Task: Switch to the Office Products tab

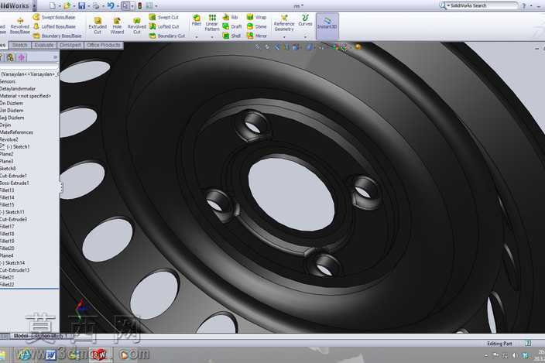Action: coord(104,45)
